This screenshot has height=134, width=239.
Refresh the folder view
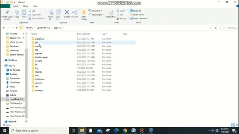[215, 28]
